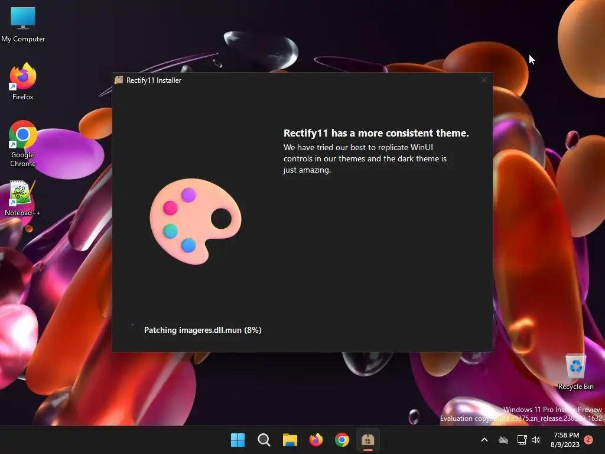Select the Firefox desktop shortcut
The height and width of the screenshot is (454, 605).
click(23, 82)
